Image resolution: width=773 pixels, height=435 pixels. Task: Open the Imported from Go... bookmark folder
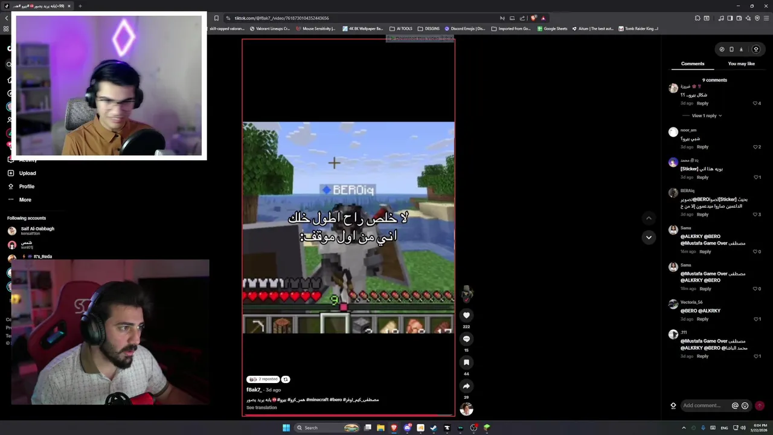511,28
